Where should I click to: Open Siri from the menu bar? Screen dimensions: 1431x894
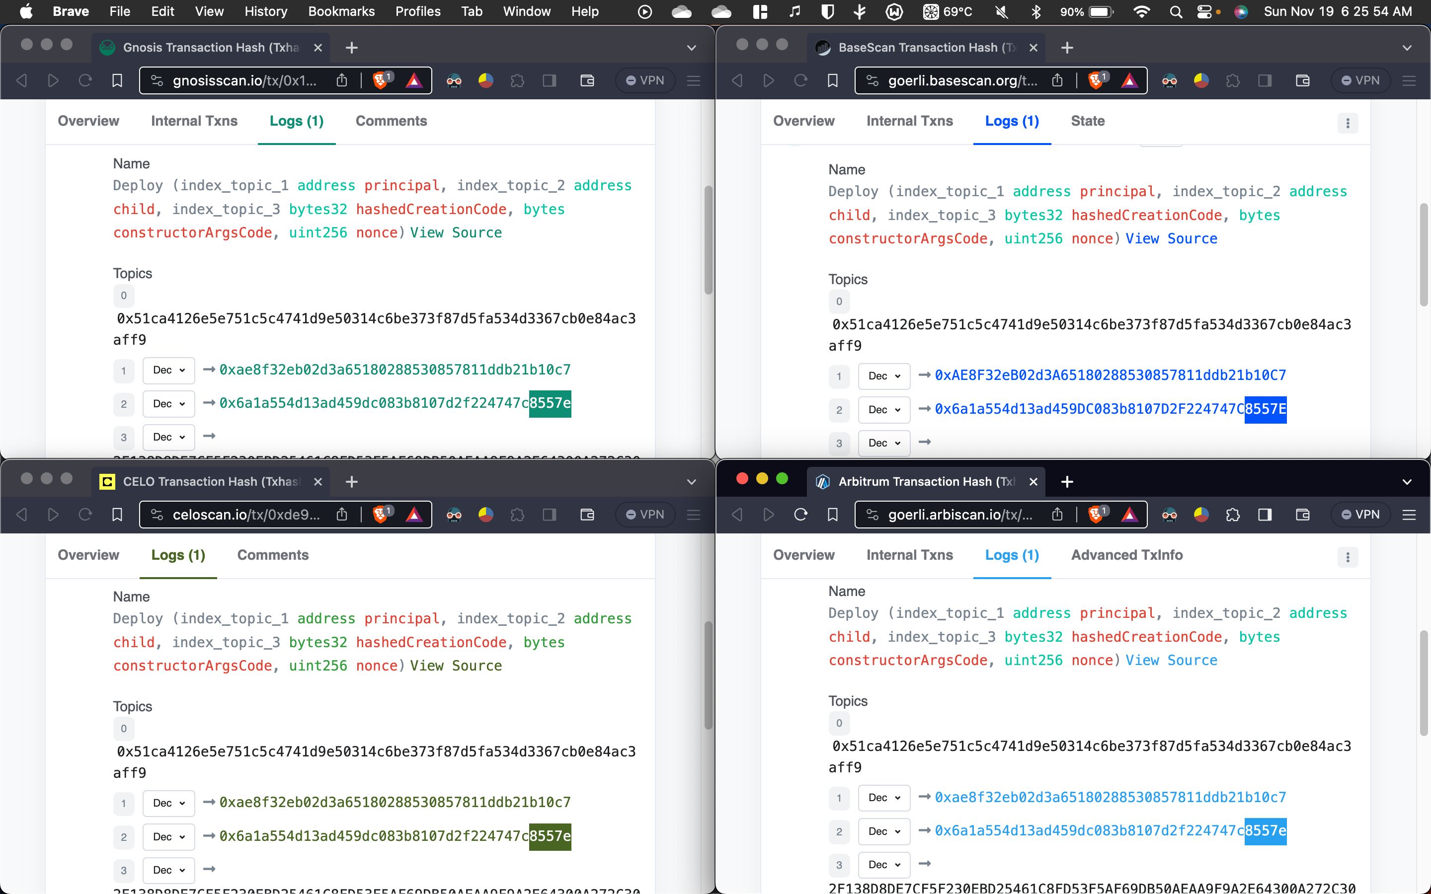tap(1241, 11)
